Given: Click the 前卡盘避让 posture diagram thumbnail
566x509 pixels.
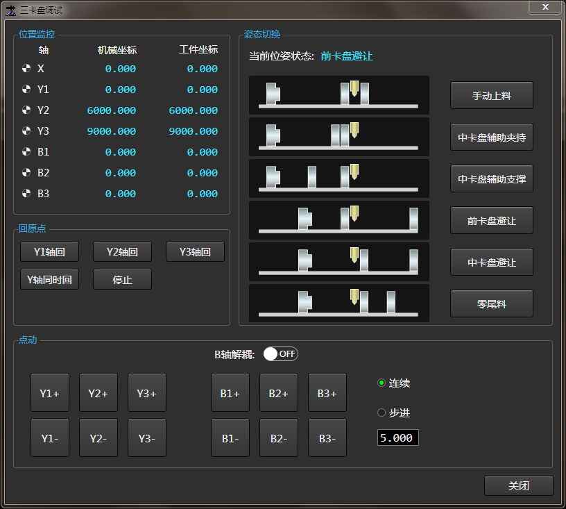Looking at the screenshot, I should click(338, 220).
